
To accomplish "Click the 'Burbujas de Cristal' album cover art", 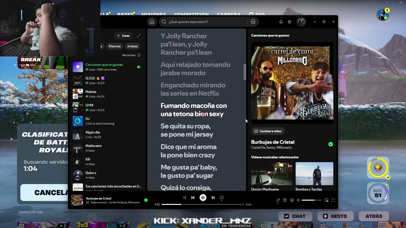I will click(x=292, y=83).
